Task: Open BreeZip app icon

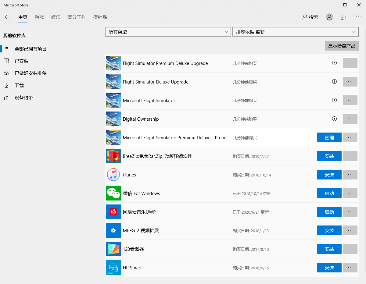Action: point(113,156)
